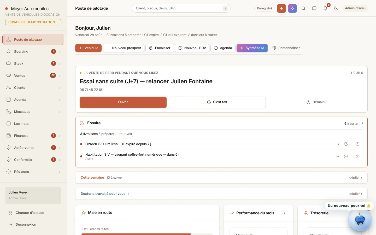Click the orange plus quick-add button
376x235 pixels.
point(281,8)
